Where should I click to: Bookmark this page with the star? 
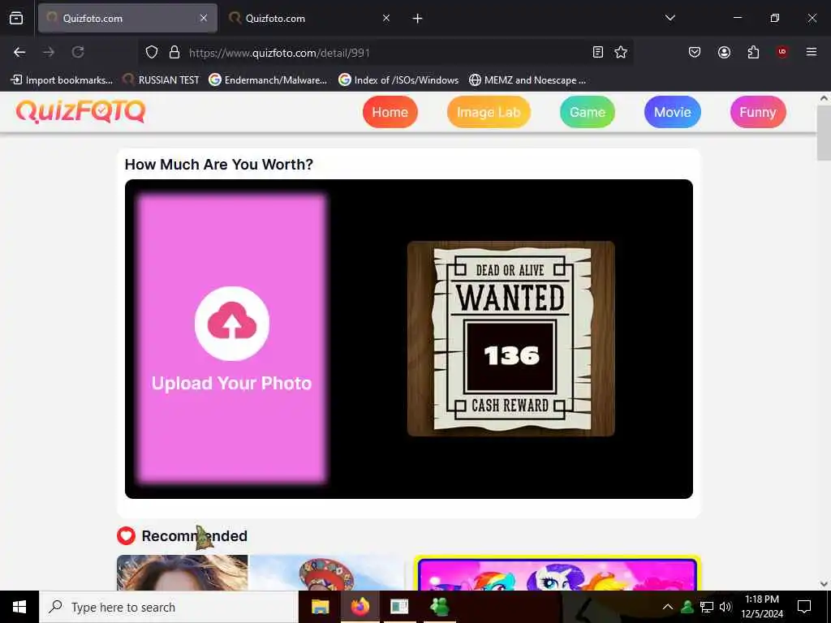621,52
